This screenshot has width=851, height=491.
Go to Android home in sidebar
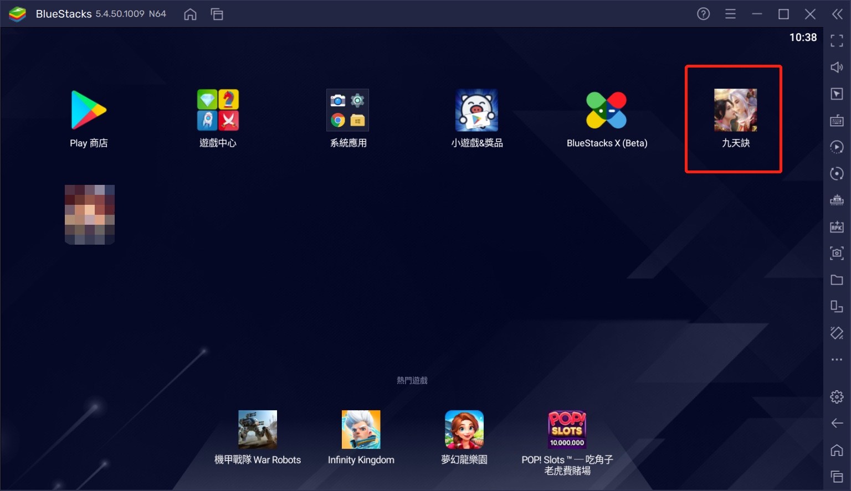point(837,450)
